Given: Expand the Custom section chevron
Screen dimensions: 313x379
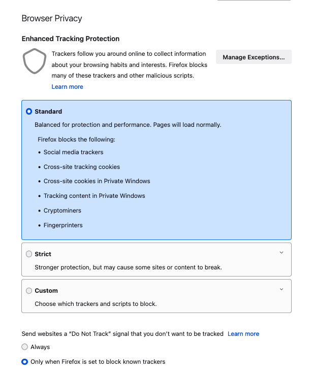Looking at the screenshot, I should click(281, 289).
